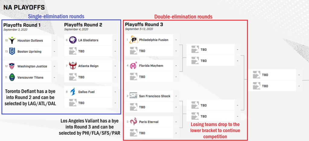Click the San Francisco Shock logo
The image size is (309, 141).
(x=134, y=96)
